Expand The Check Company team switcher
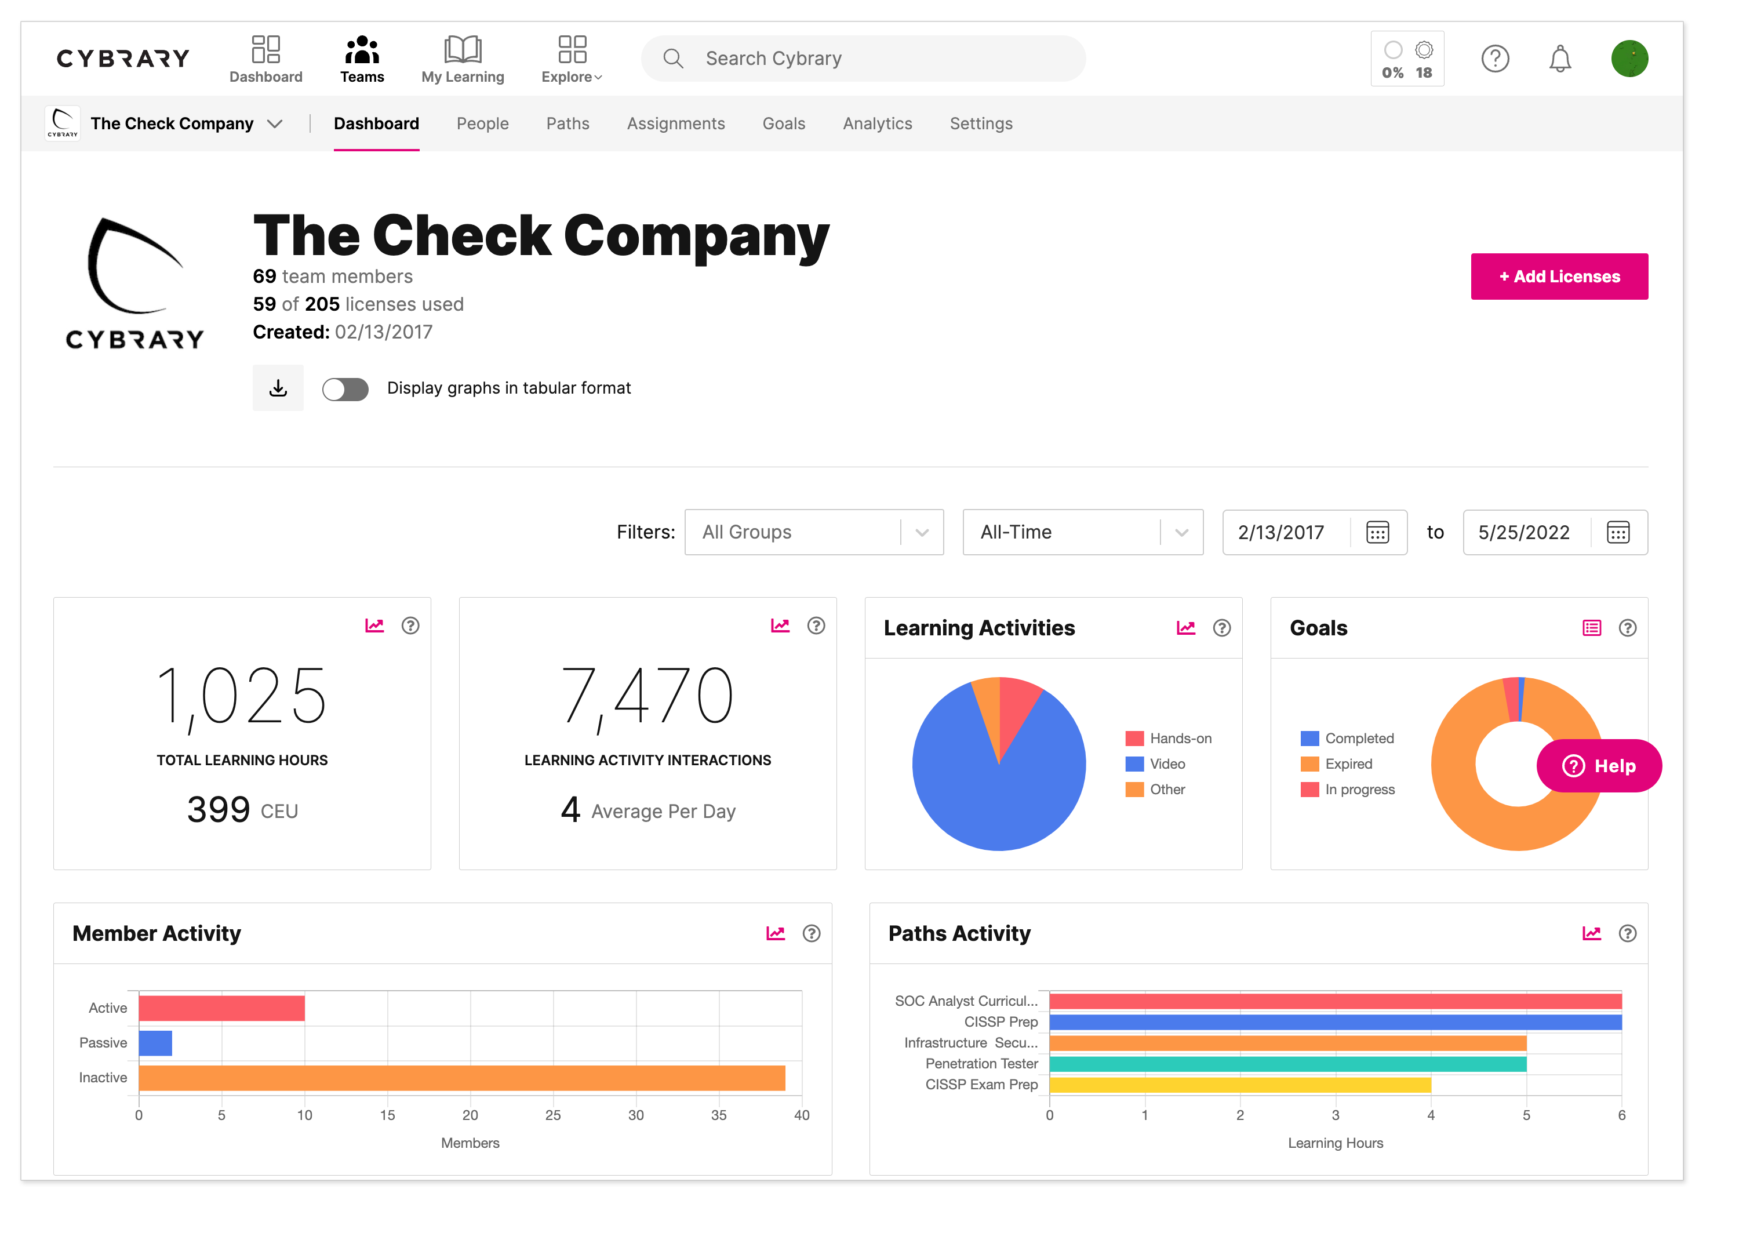Screen dimensions: 1739x1251 275,124
